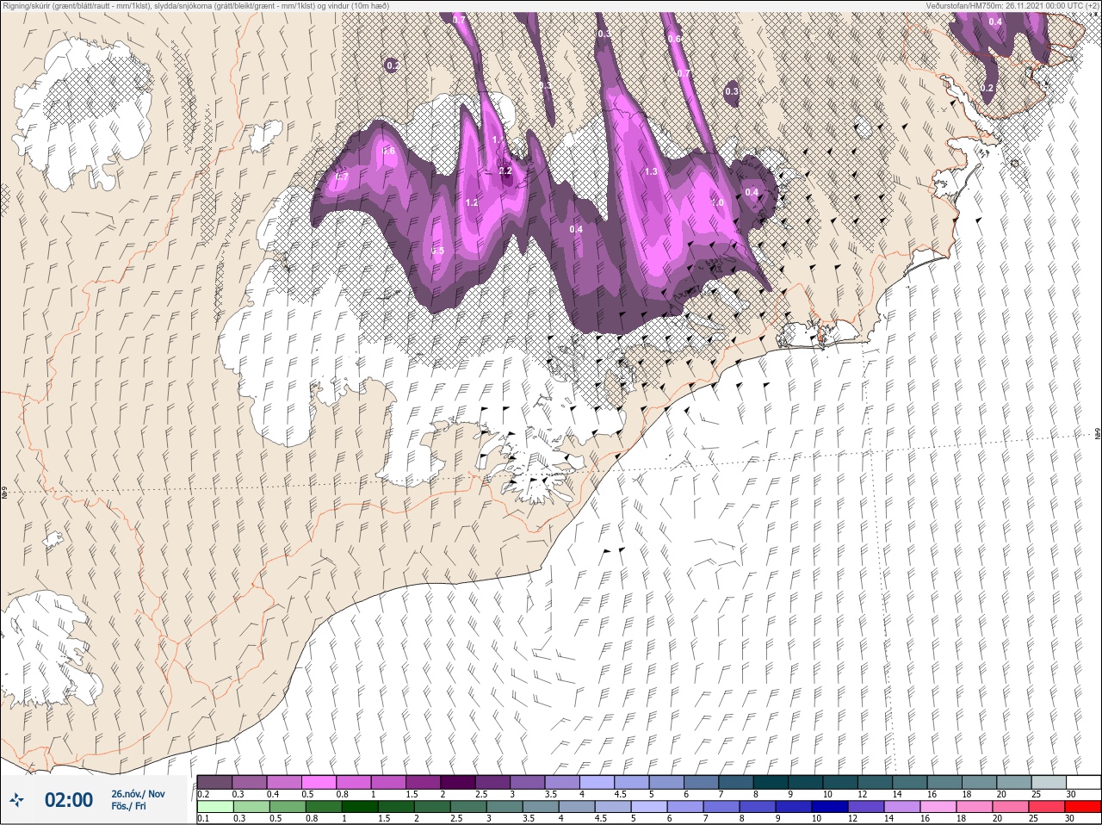Pick the dark teal swatch labeled 8 in the upper legend row
This screenshot has height=825, width=1102.
pyautogui.click(x=771, y=782)
